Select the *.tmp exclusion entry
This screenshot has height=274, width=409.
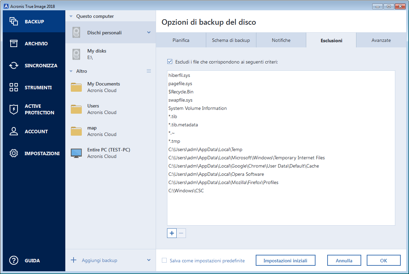tap(281, 141)
